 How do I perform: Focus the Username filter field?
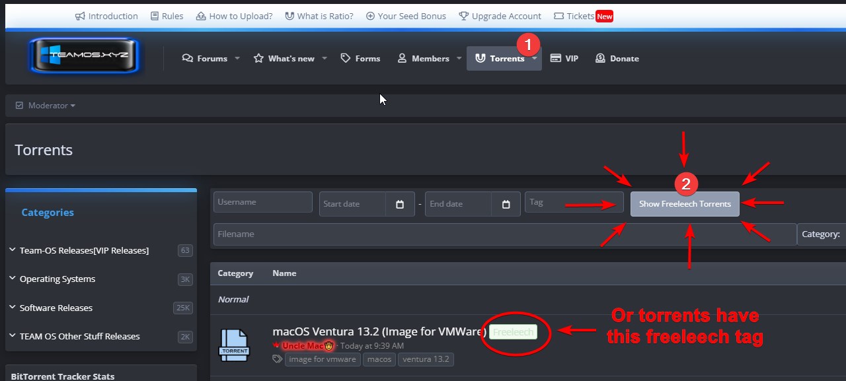tap(263, 202)
